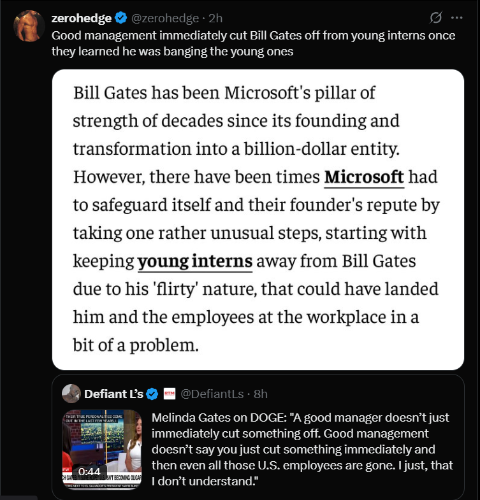480x500 pixels.
Task: Open the zerohedge display name link
Action: pos(82,18)
